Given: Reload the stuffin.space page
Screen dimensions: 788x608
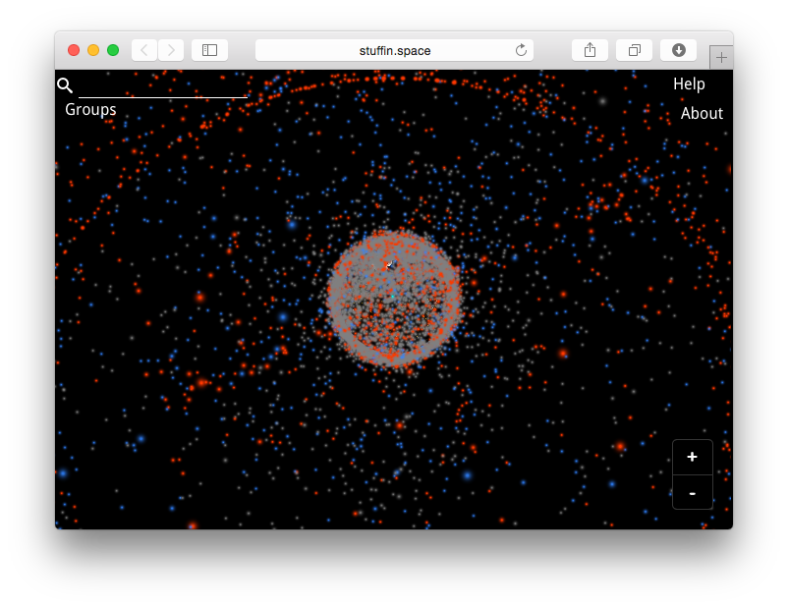Looking at the screenshot, I should [521, 50].
